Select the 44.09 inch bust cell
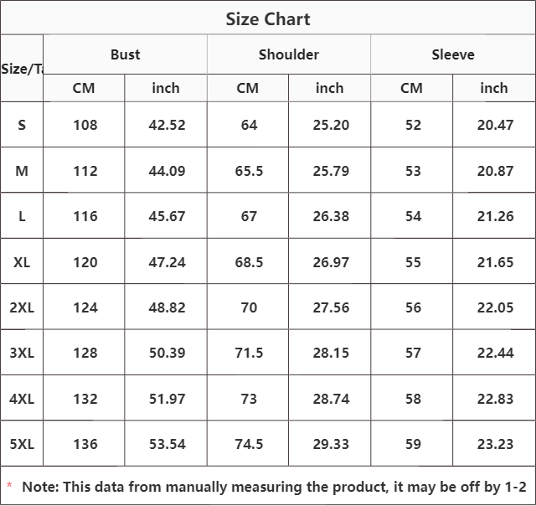 166,171
